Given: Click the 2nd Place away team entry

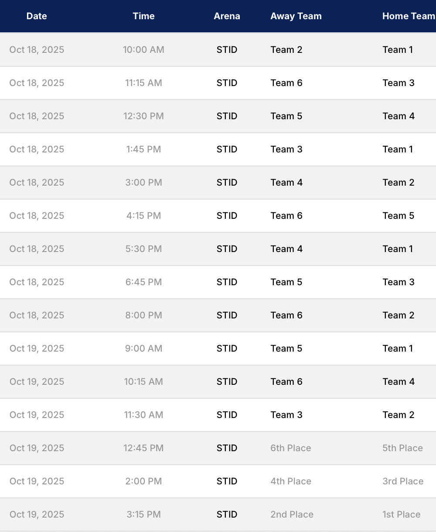Looking at the screenshot, I should click(x=292, y=515).
